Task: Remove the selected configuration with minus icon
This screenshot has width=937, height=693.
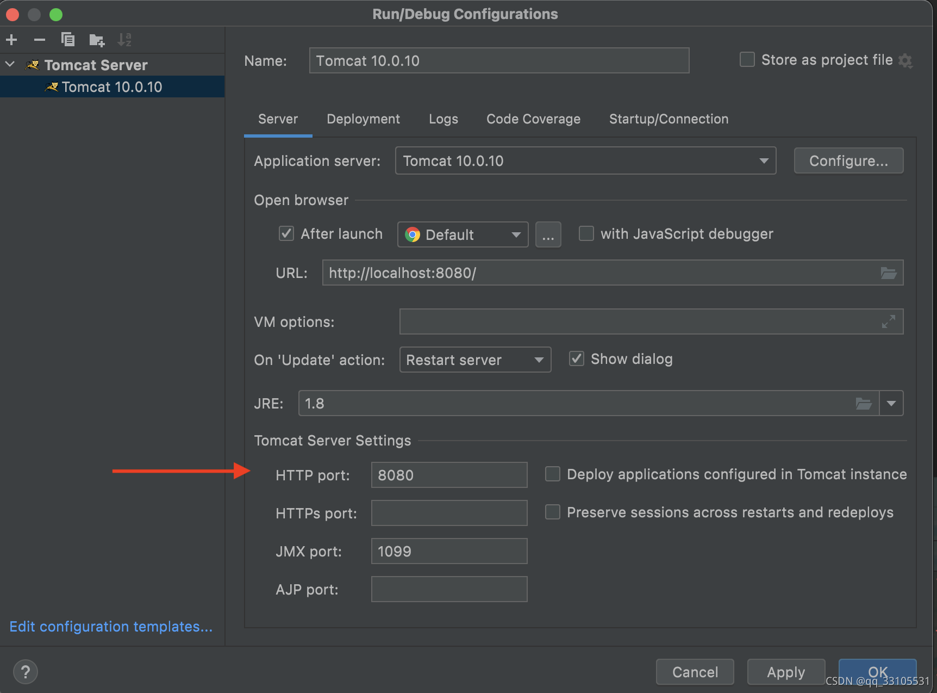Action: (39, 40)
